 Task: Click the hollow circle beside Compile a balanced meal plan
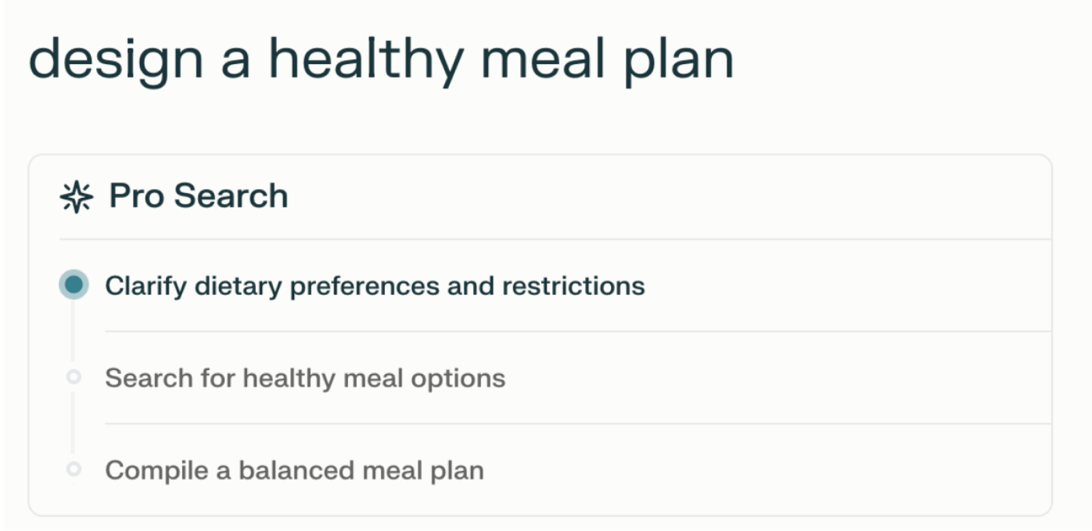(74, 470)
